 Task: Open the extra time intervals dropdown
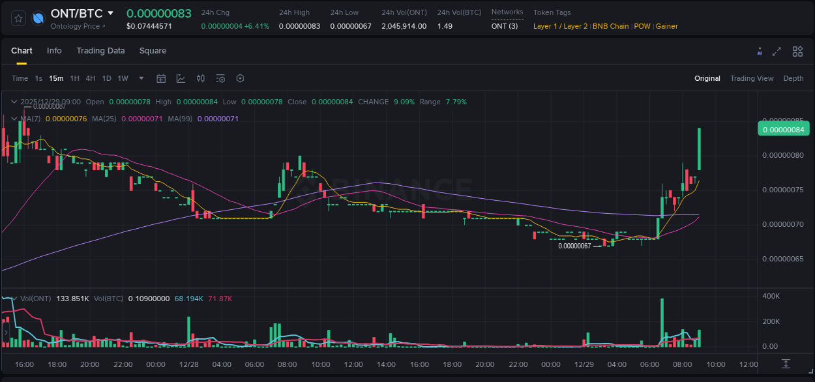coord(141,78)
